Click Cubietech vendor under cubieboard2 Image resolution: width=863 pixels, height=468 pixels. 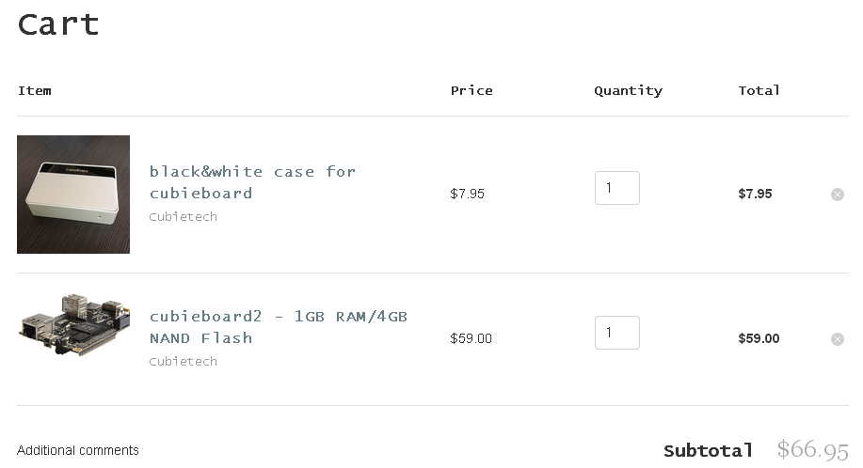(183, 362)
